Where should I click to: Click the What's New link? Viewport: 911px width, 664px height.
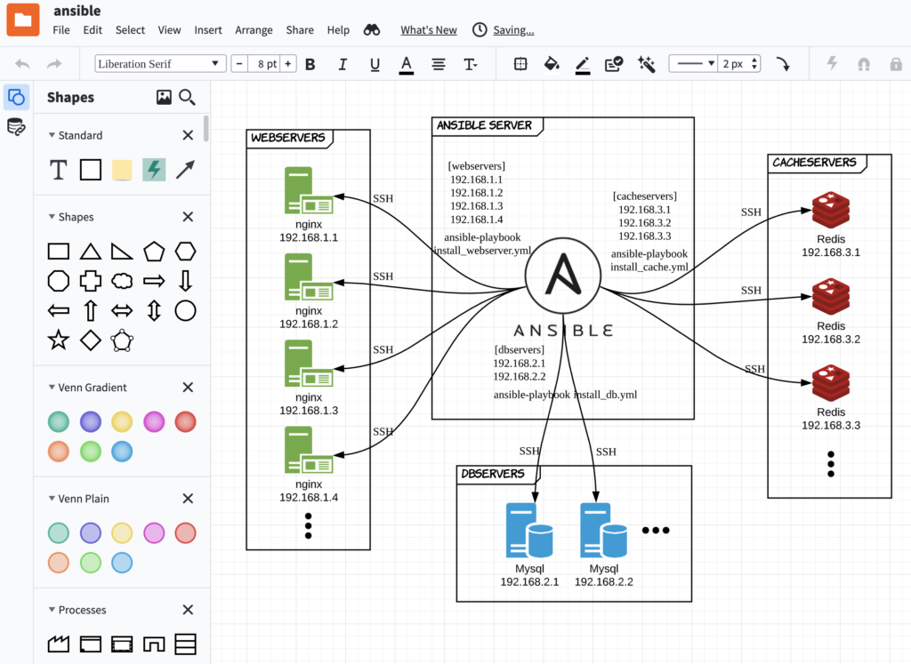point(428,29)
